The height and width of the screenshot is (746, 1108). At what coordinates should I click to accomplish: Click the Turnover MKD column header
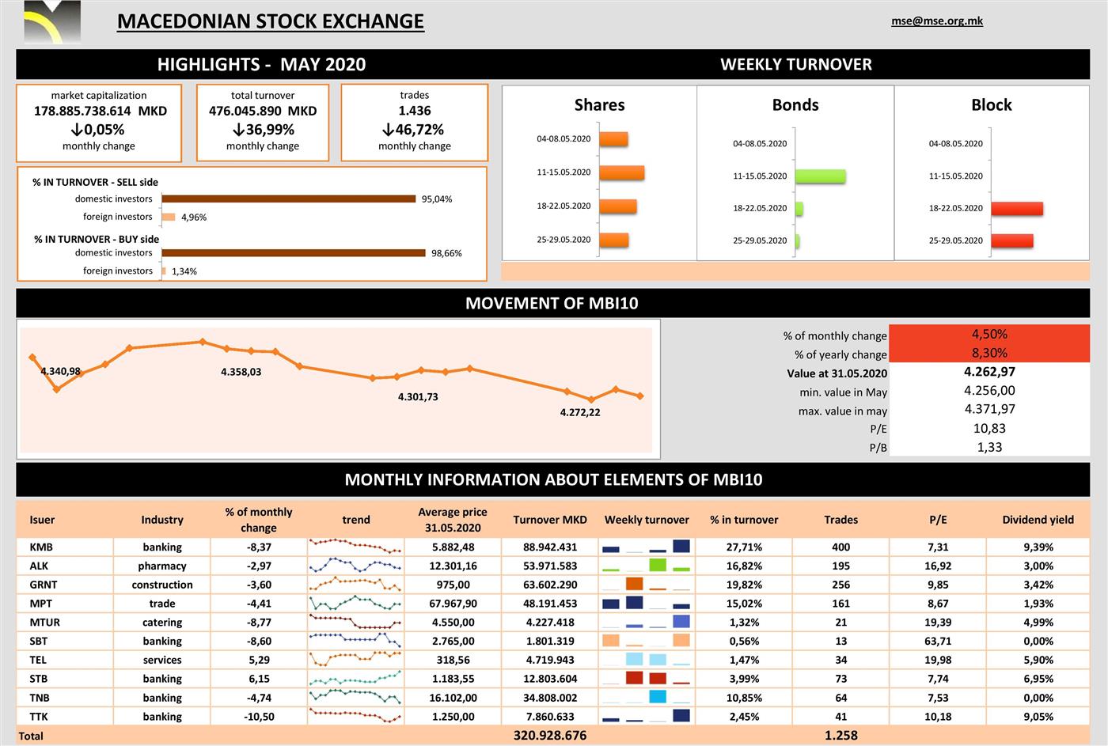click(550, 520)
